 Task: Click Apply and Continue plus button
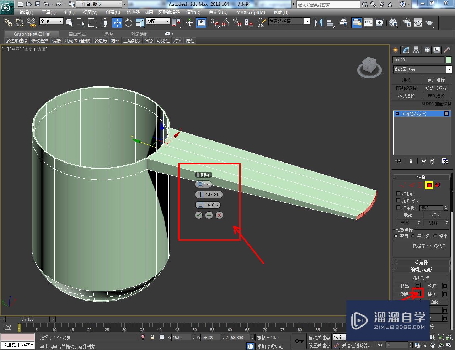[209, 215]
